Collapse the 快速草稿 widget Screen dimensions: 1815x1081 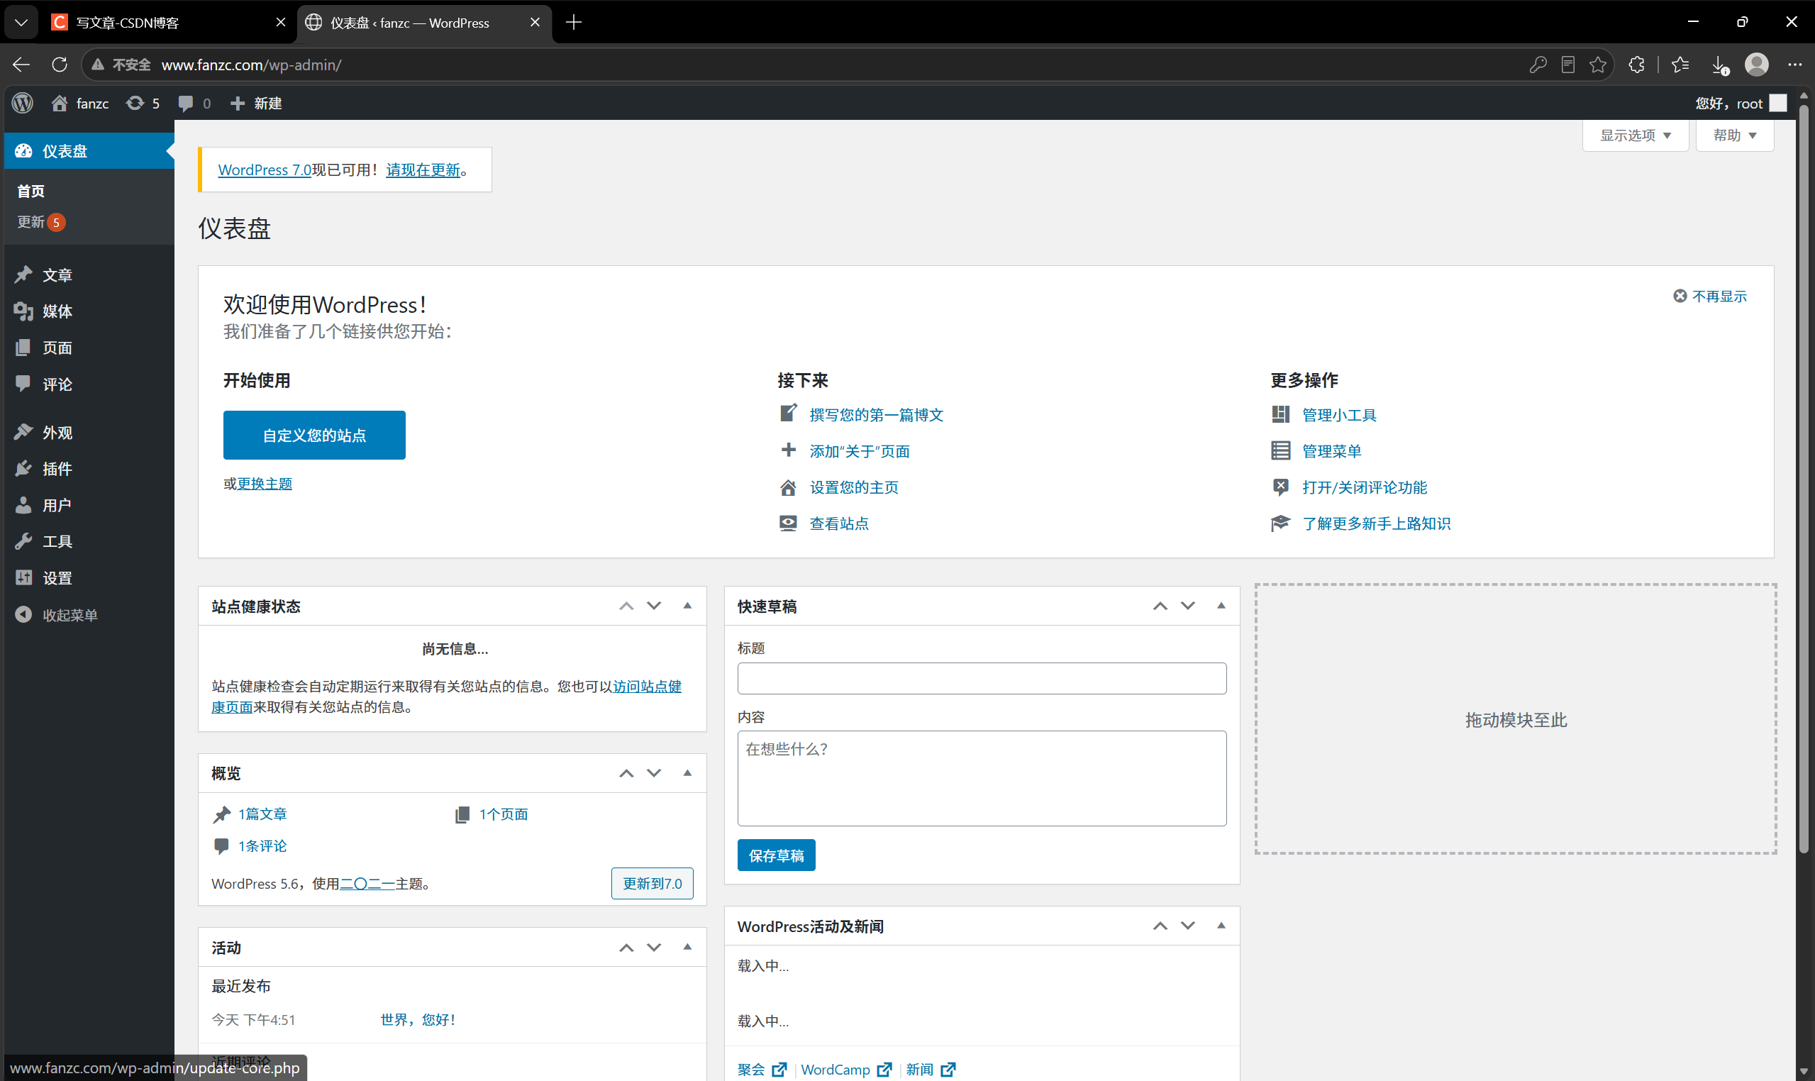click(1221, 606)
